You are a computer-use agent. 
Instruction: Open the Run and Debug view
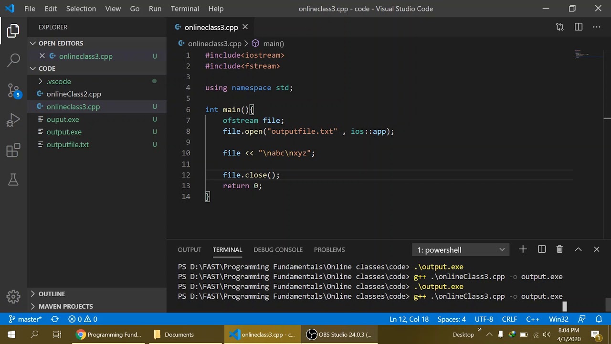click(x=13, y=120)
